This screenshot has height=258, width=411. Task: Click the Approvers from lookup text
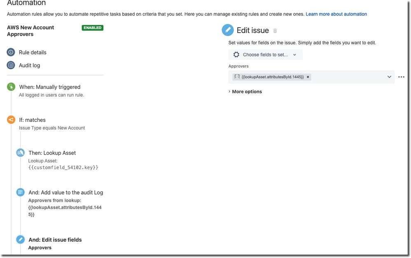point(54,200)
